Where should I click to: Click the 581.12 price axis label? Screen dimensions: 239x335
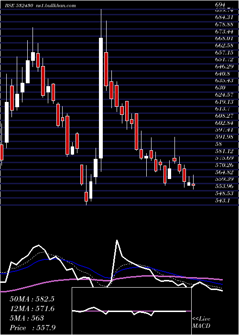point(224,151)
